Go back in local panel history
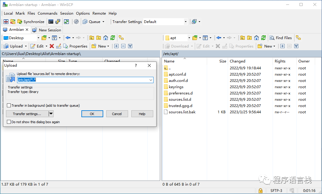Image resolution: width=322 pixels, height=194 pixels. (68, 38)
